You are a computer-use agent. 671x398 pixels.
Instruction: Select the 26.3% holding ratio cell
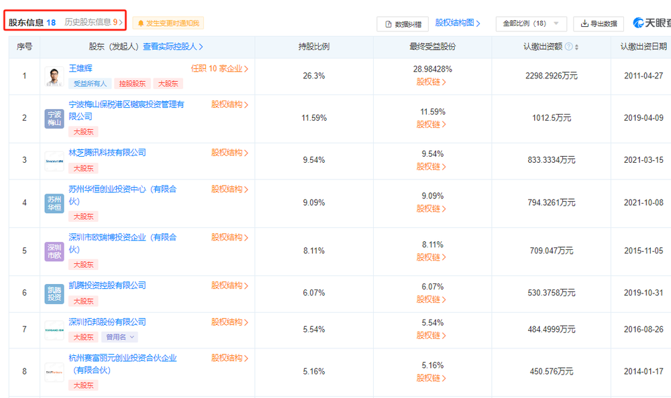pyautogui.click(x=314, y=76)
